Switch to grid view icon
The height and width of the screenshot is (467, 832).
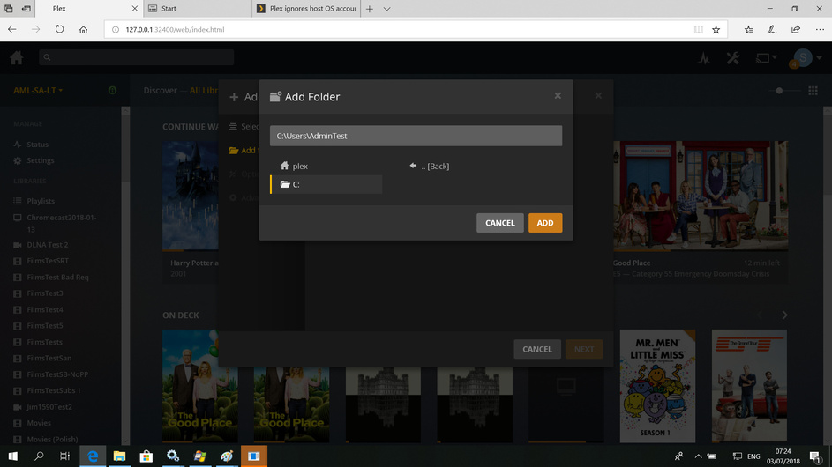(x=813, y=91)
